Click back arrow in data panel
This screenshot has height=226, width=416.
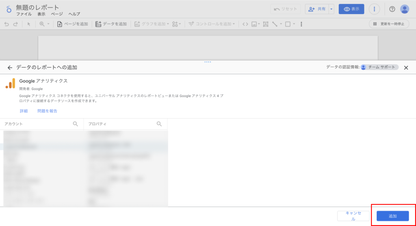pos(10,68)
